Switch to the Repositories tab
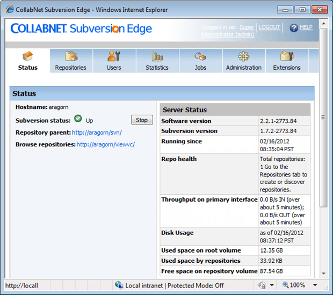Screen dimensions: 333x295 (71, 61)
